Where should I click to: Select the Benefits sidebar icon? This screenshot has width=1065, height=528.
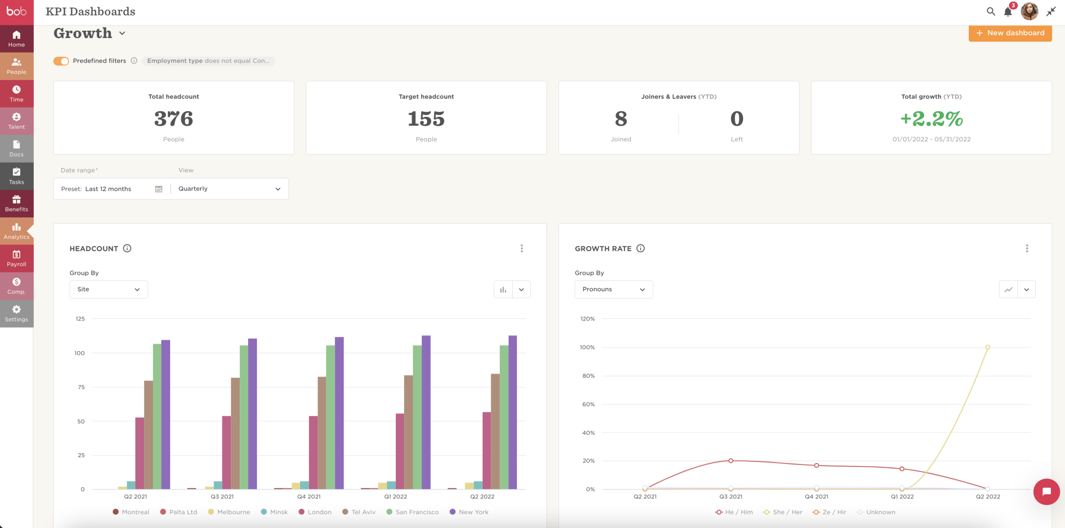16,203
